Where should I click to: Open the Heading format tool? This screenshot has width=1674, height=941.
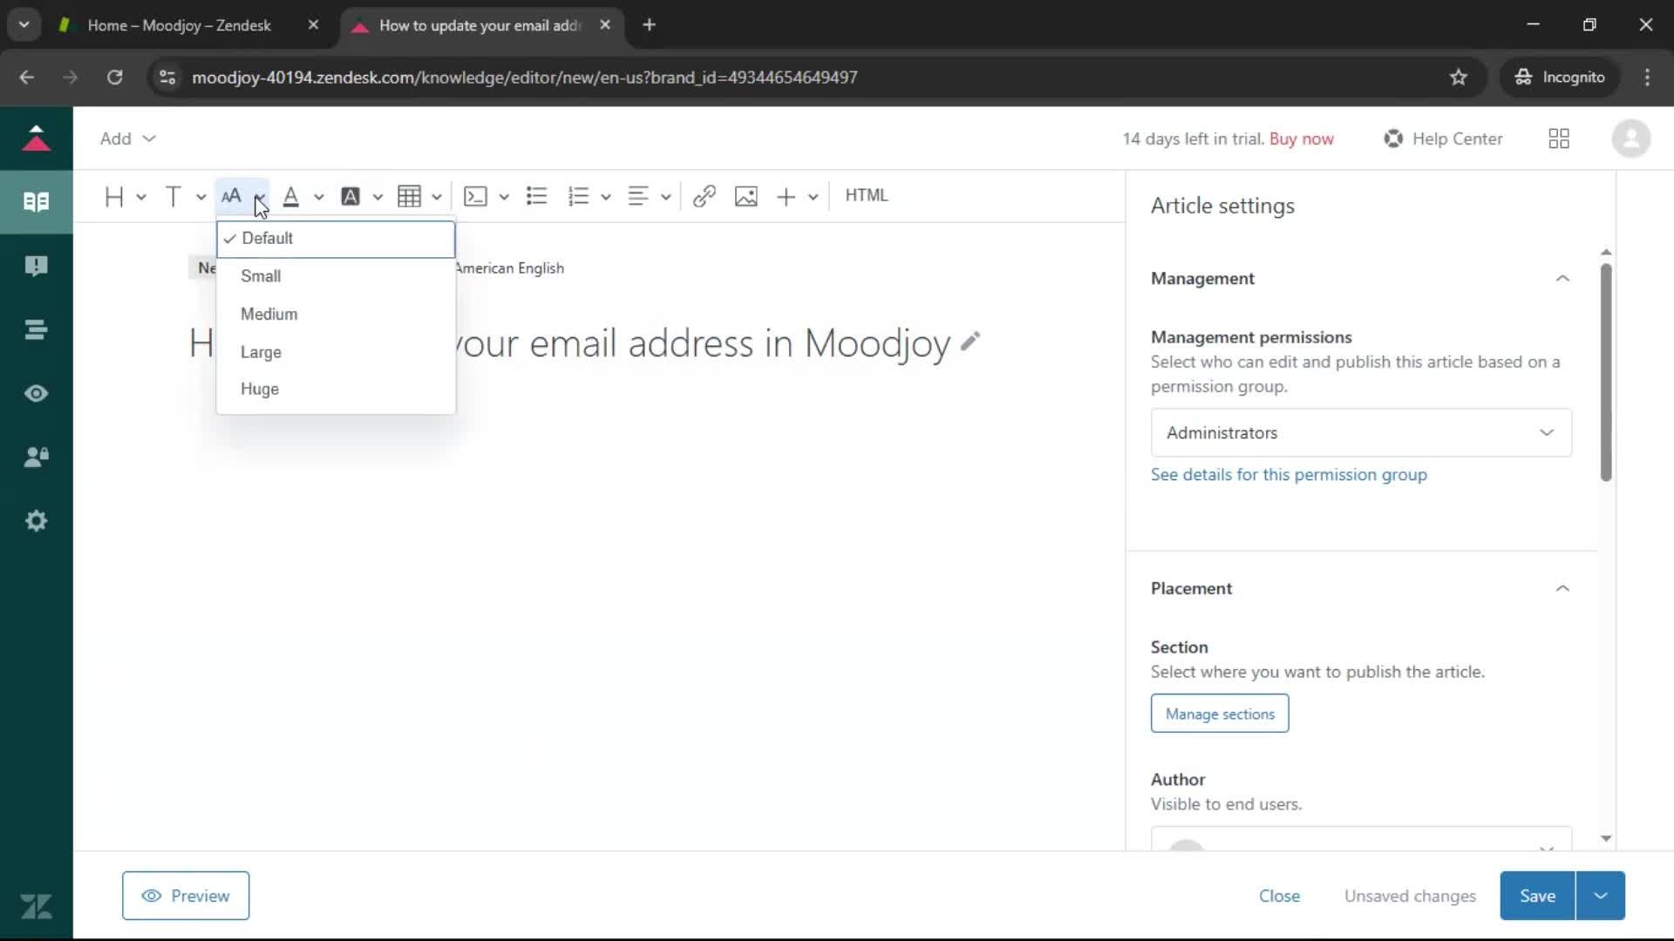(x=114, y=196)
